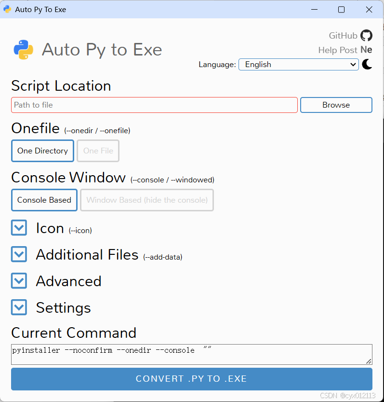This screenshot has height=402, width=384.
Task: Click the Current Command text area
Action: coord(191,354)
